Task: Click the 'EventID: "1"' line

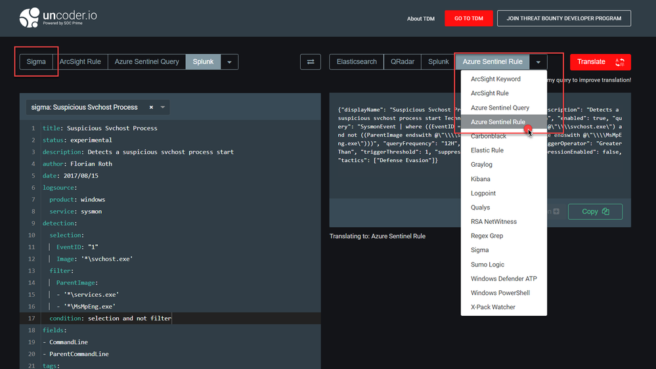Action: click(x=77, y=248)
